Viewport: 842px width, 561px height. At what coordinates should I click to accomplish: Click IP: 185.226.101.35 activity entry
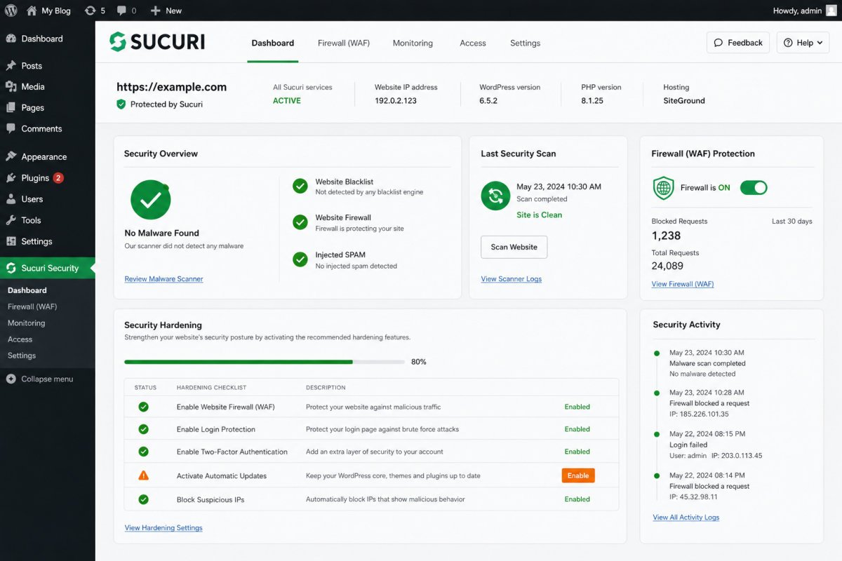pos(699,414)
